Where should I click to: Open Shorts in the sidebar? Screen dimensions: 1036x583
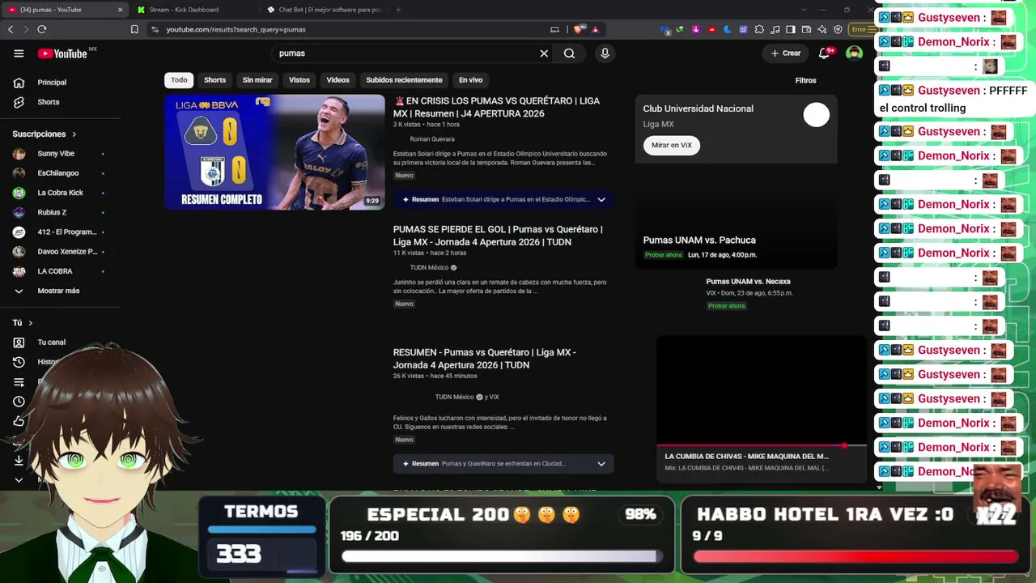[49, 102]
